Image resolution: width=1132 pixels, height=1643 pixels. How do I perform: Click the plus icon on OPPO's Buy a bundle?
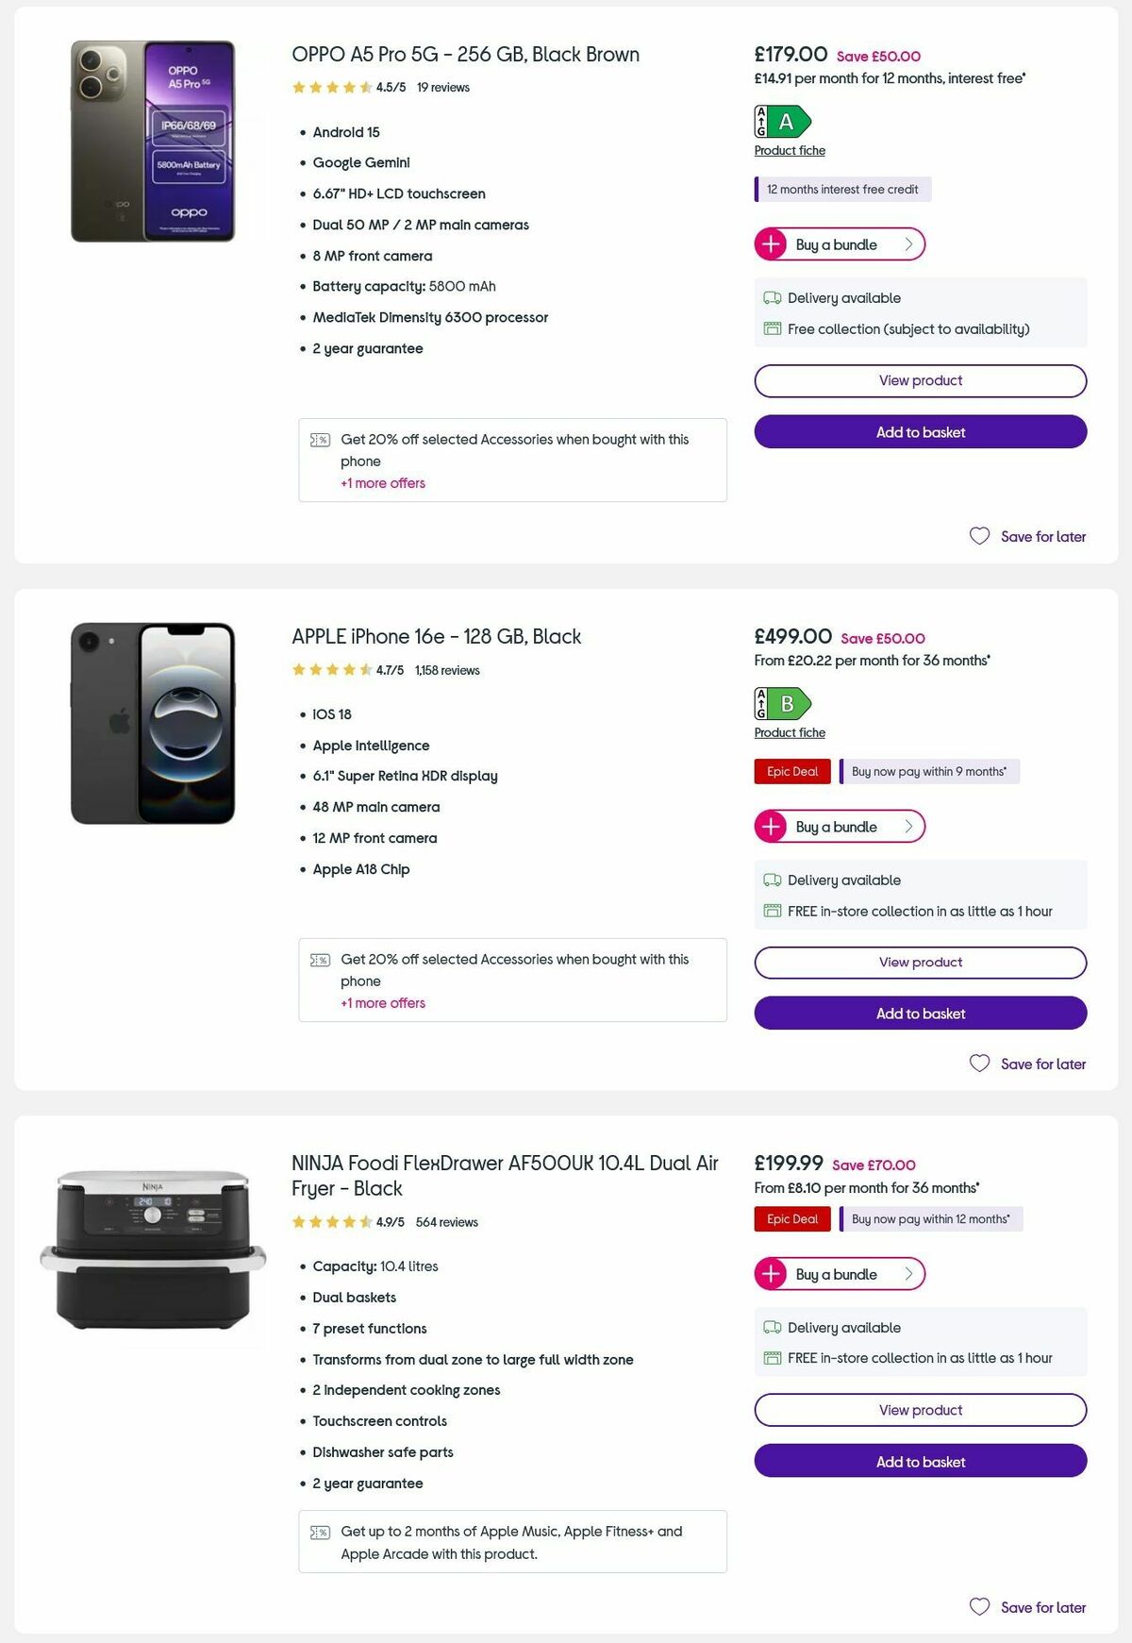773,244
